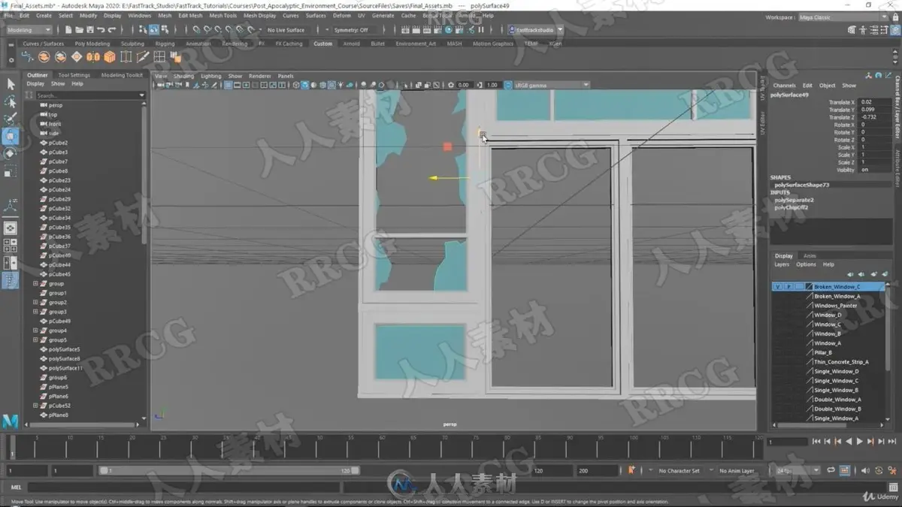Image resolution: width=902 pixels, height=507 pixels.
Task: Open the viewport Shading menu
Action: coord(183,76)
